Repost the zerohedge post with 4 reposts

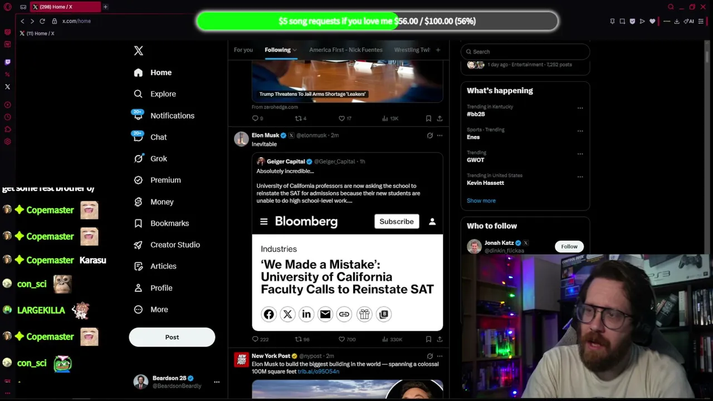point(300,118)
